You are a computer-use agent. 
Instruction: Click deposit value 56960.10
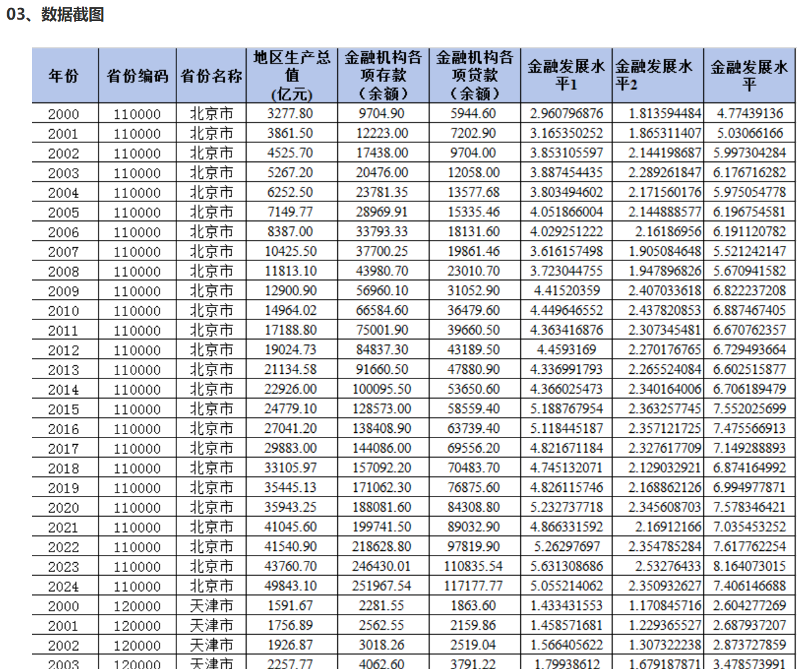pos(382,291)
